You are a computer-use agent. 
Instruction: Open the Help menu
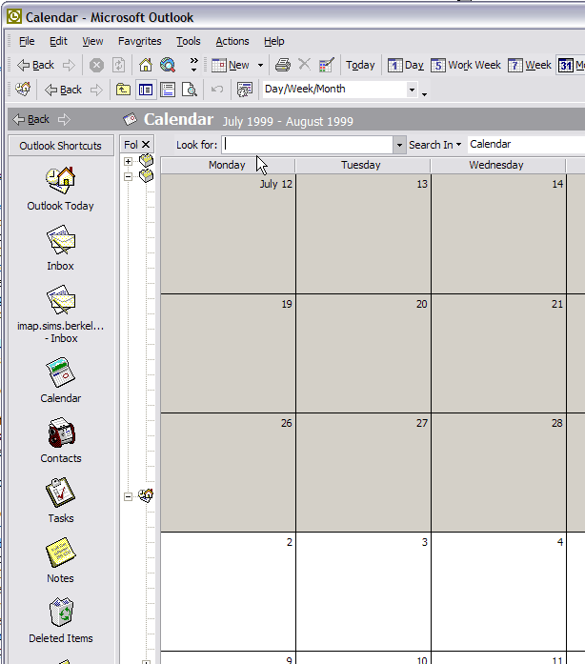click(274, 41)
